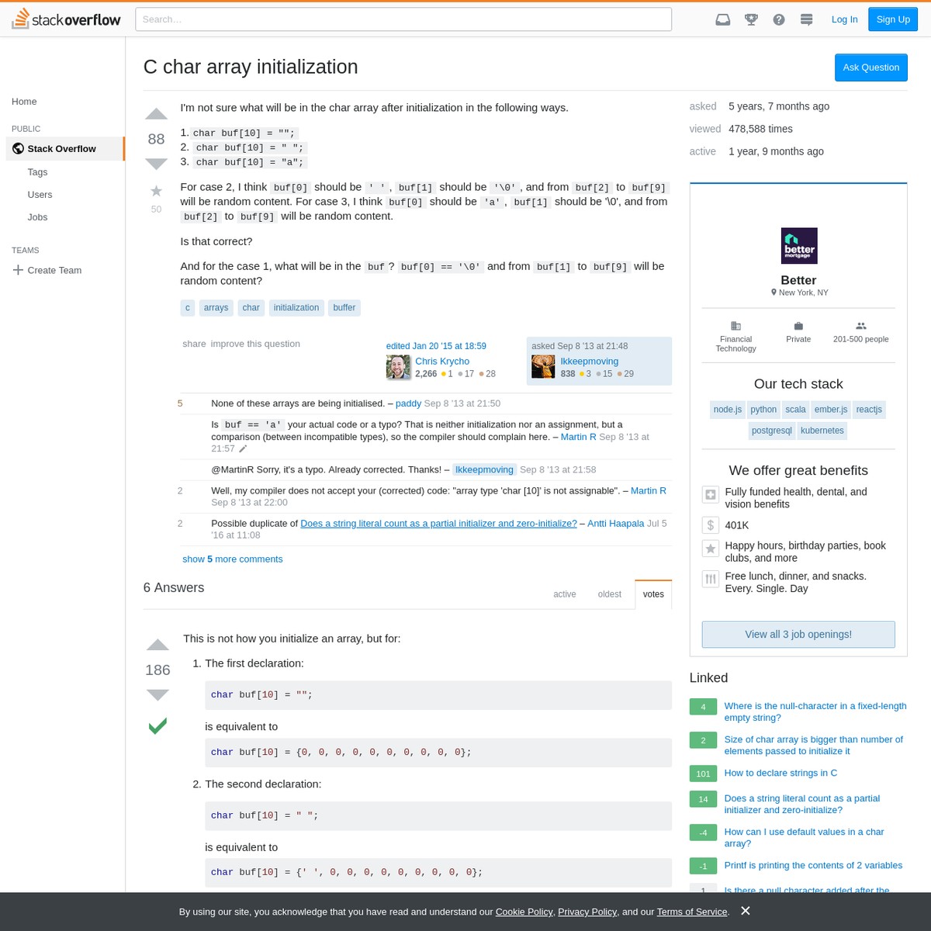Open site switcher stack exchange icon
This screenshot has height=931, width=931.
(x=807, y=19)
